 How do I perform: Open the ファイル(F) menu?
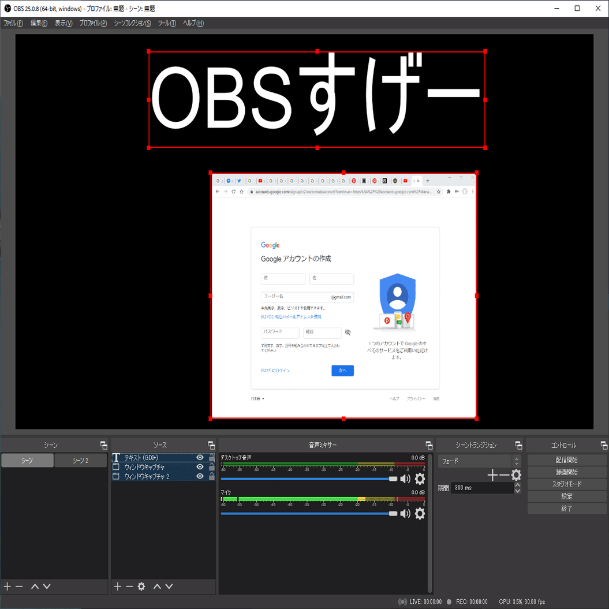[13, 23]
